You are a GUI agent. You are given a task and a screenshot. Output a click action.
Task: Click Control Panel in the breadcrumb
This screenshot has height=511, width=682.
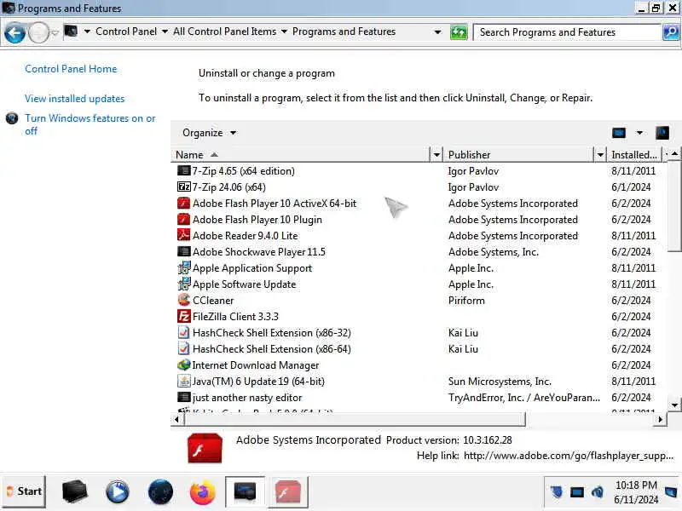click(126, 32)
